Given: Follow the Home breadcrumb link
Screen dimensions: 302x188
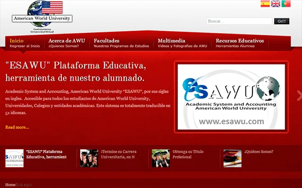Looking at the screenshot, I should (x=10, y=185).
